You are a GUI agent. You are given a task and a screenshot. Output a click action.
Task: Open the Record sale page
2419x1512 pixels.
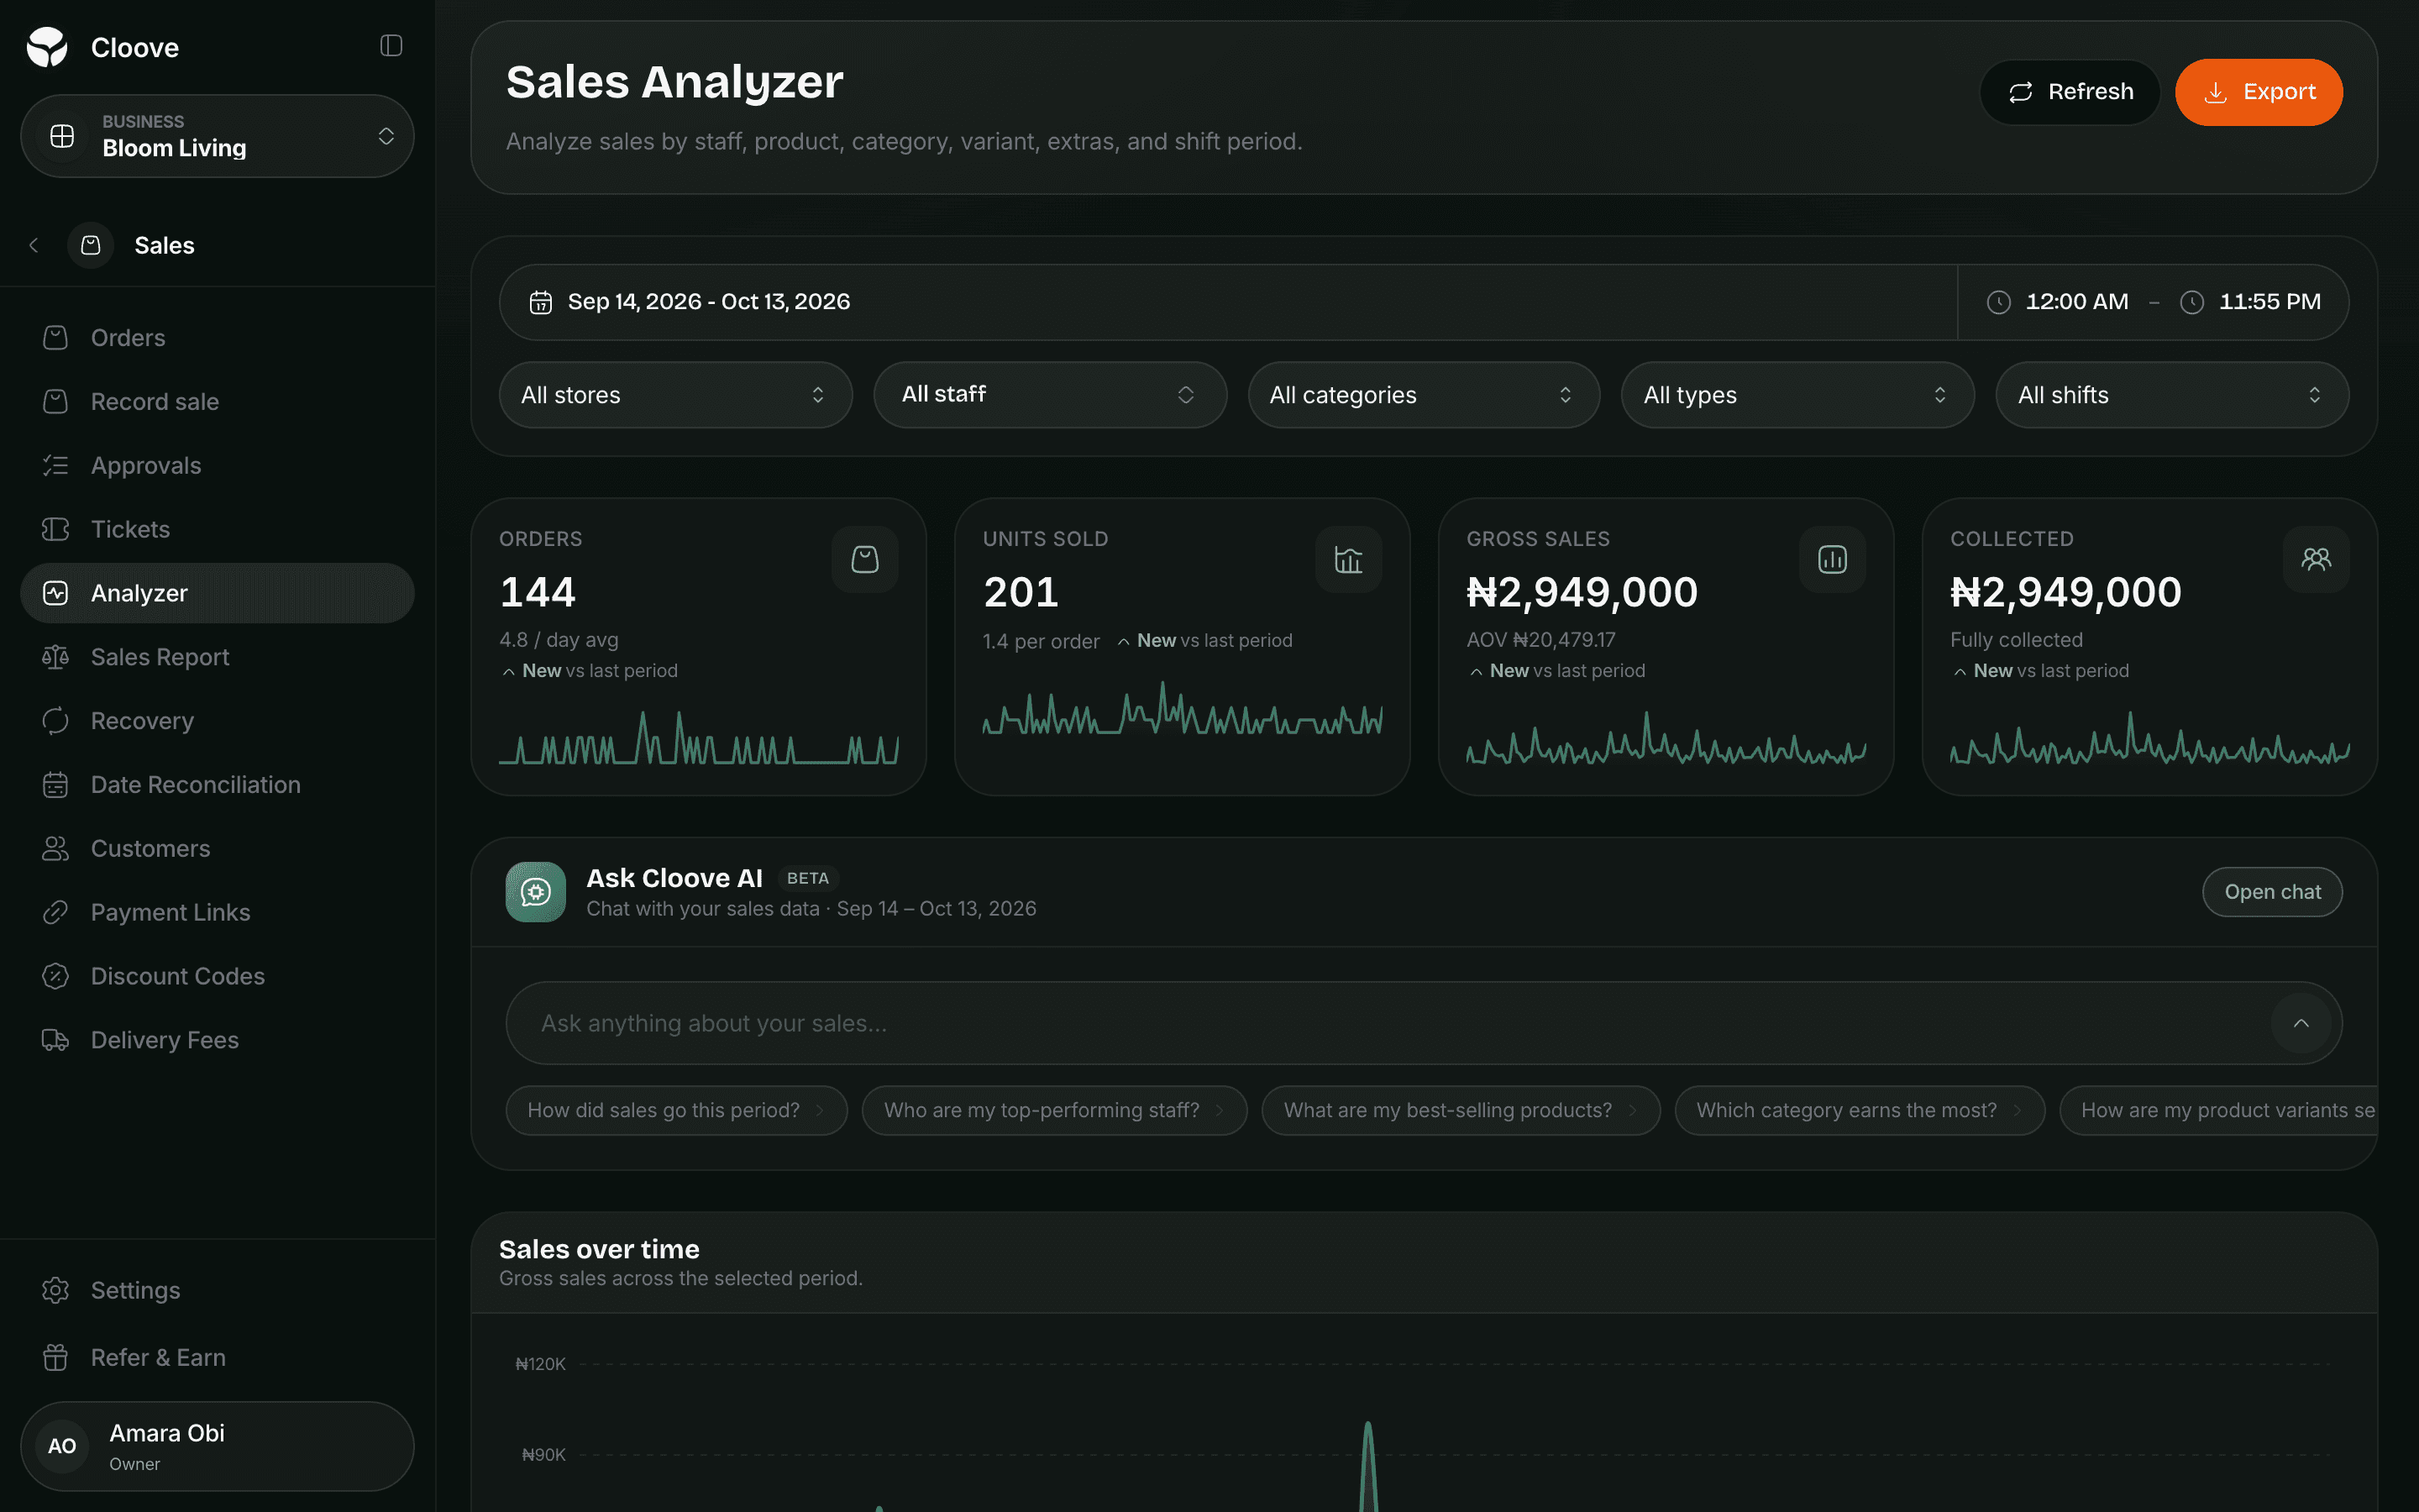(217, 402)
